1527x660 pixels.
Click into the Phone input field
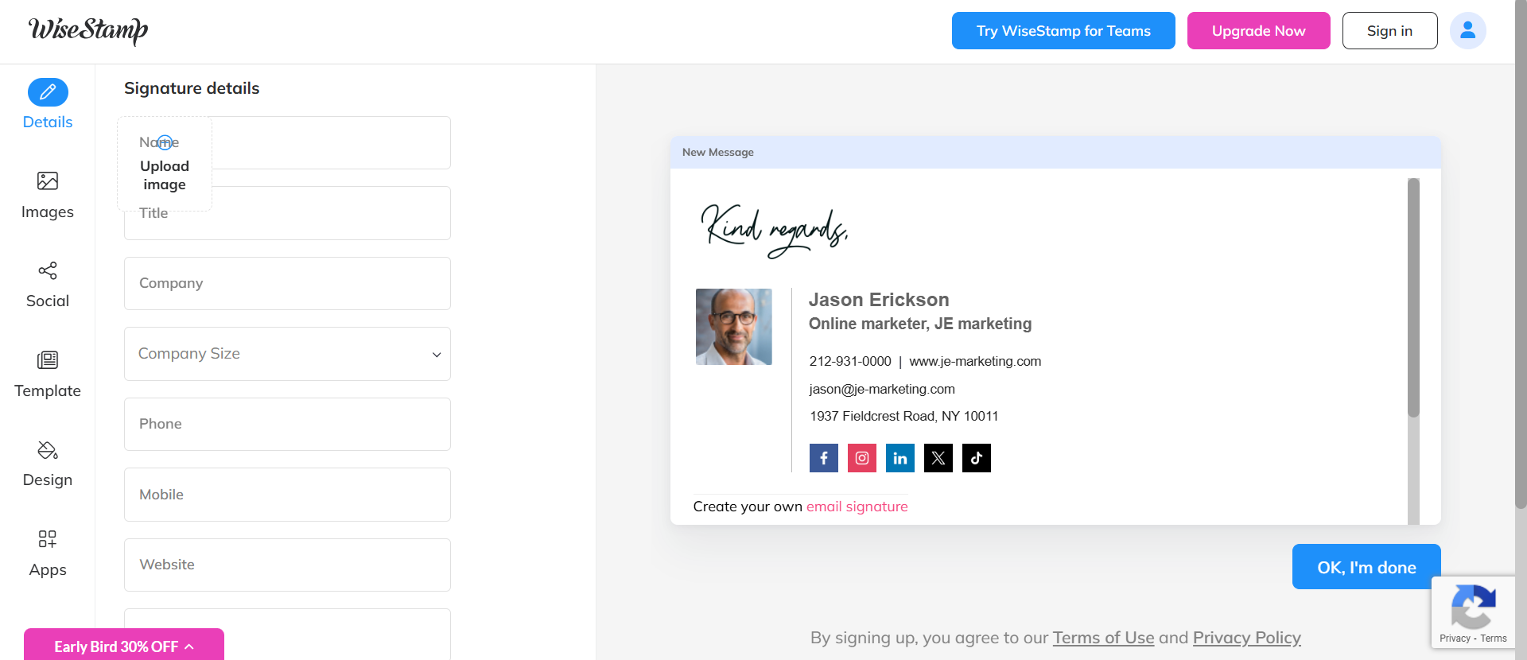pyautogui.click(x=287, y=425)
